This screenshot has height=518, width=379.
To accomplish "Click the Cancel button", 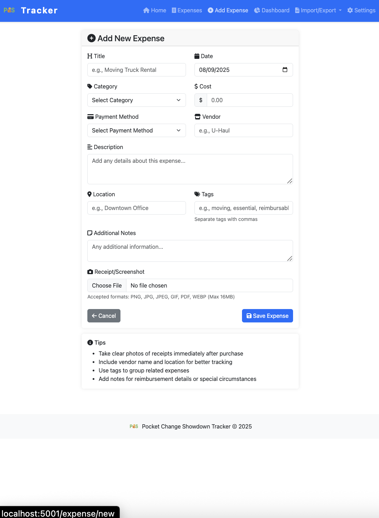I will (104, 316).
